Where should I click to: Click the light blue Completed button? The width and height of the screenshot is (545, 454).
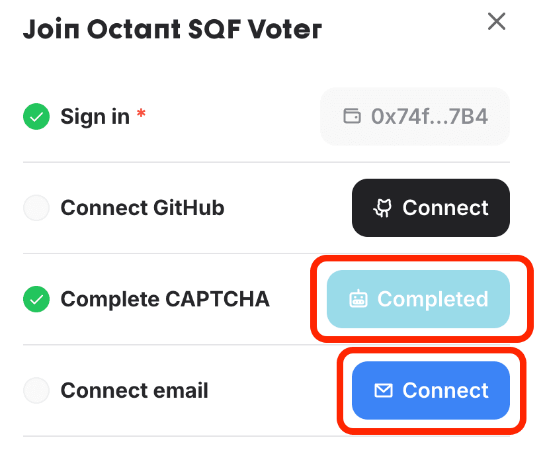pyautogui.click(x=418, y=299)
